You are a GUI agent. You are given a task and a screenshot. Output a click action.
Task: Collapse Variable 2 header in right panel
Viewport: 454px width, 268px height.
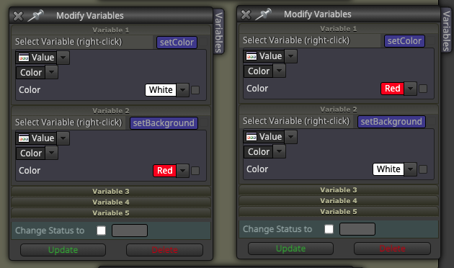339,110
